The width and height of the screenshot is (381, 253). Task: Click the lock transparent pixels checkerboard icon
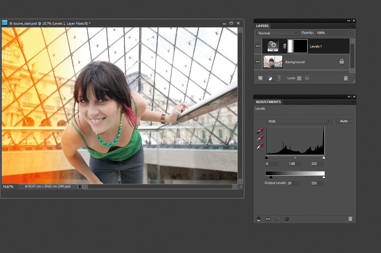pos(299,78)
